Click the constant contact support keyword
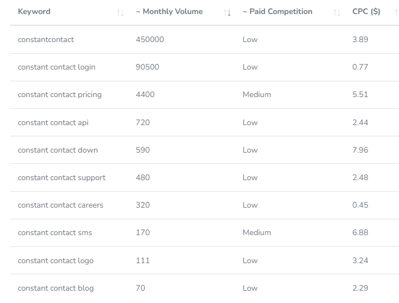The width and height of the screenshot is (399, 303). (x=62, y=177)
